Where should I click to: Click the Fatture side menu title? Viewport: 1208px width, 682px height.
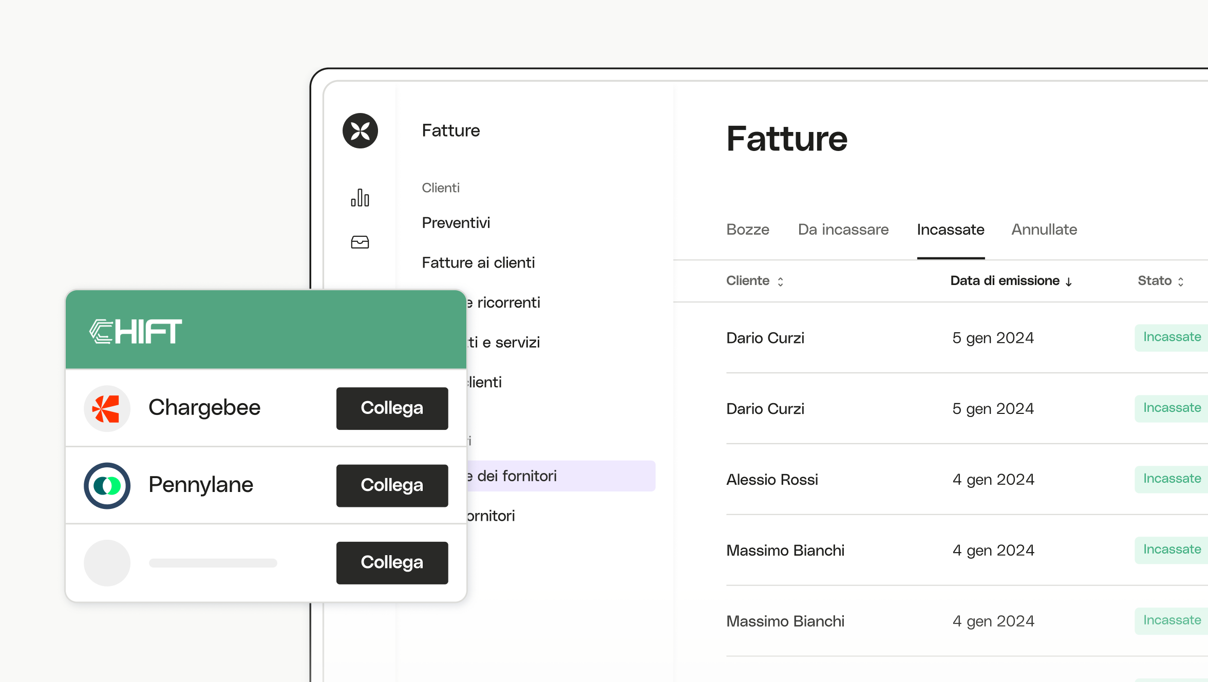click(451, 130)
